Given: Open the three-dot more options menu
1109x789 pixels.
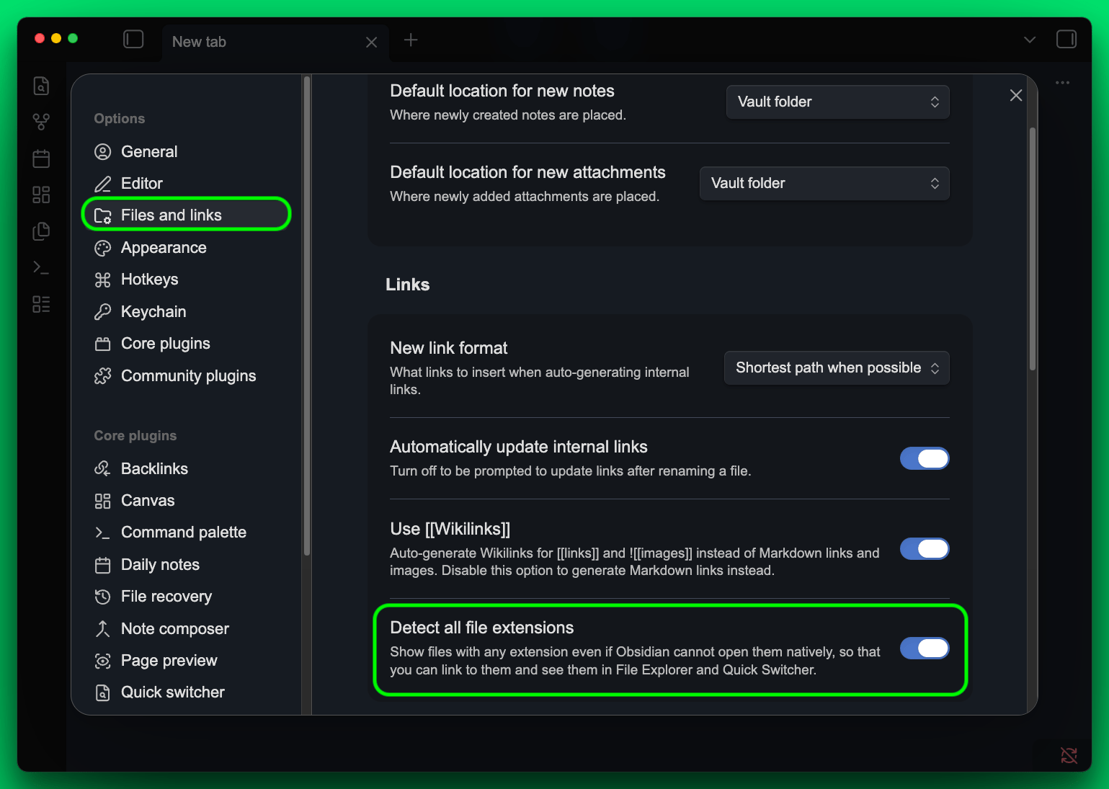Looking at the screenshot, I should [x=1062, y=83].
